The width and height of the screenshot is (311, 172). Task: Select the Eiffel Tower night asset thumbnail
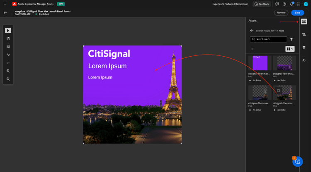(x=284, y=93)
